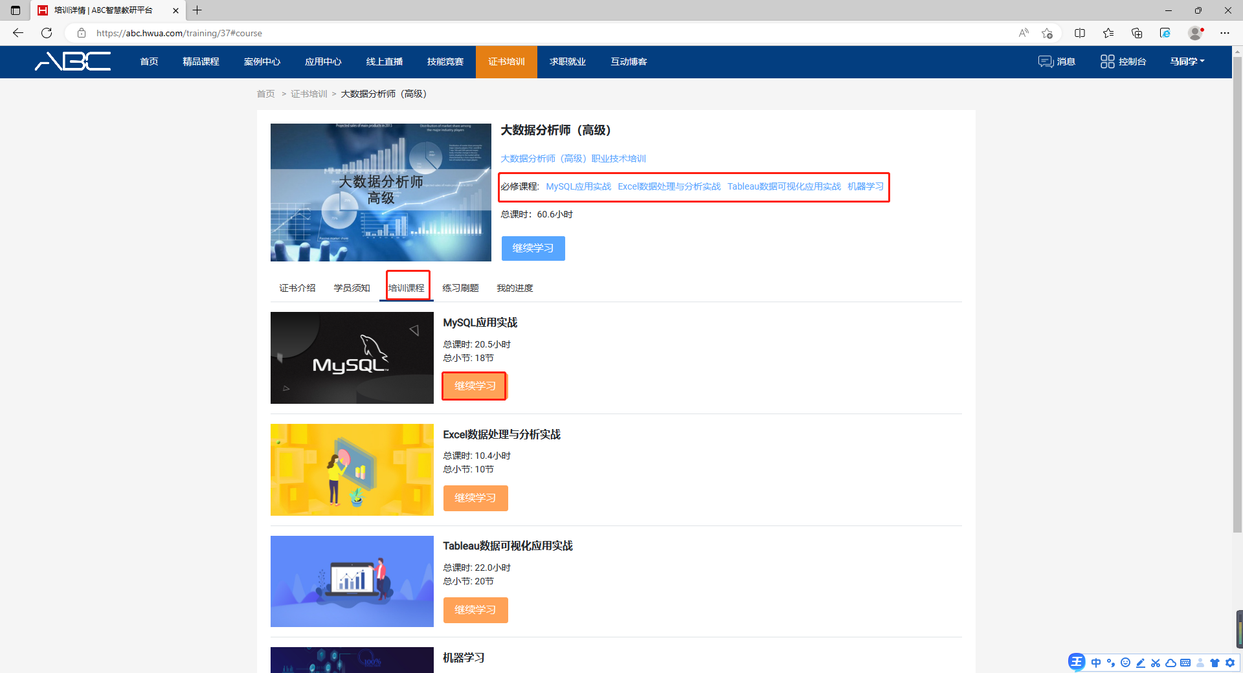The image size is (1243, 673).
Task: Open the Favorites list icon
Action: [1108, 33]
